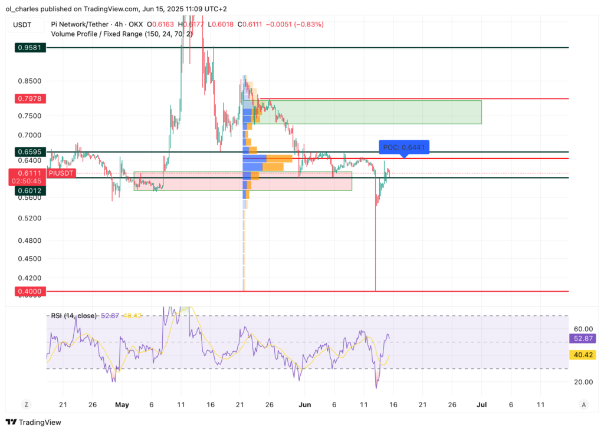Click the yellow 40.42 RSI average tag
Viewport: 604px width, 432px height.
pyautogui.click(x=583, y=355)
